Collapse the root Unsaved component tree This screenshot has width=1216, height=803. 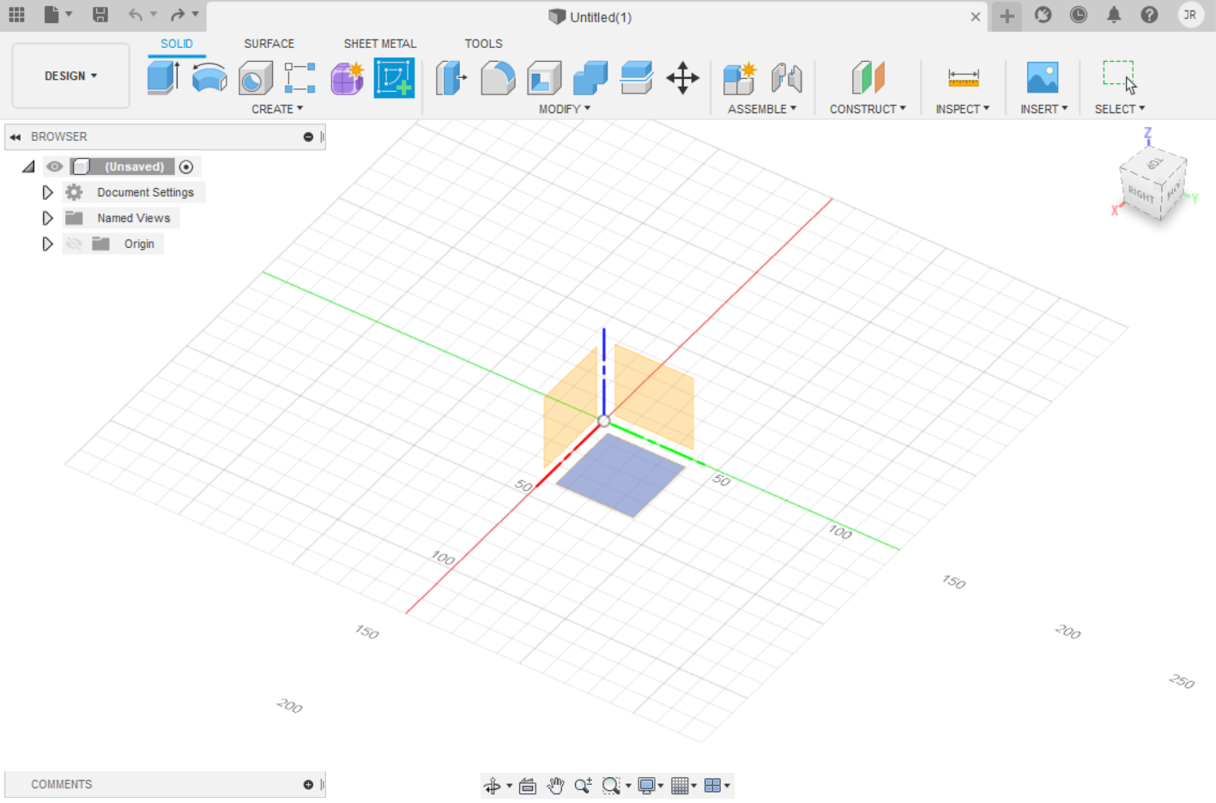pyautogui.click(x=28, y=166)
